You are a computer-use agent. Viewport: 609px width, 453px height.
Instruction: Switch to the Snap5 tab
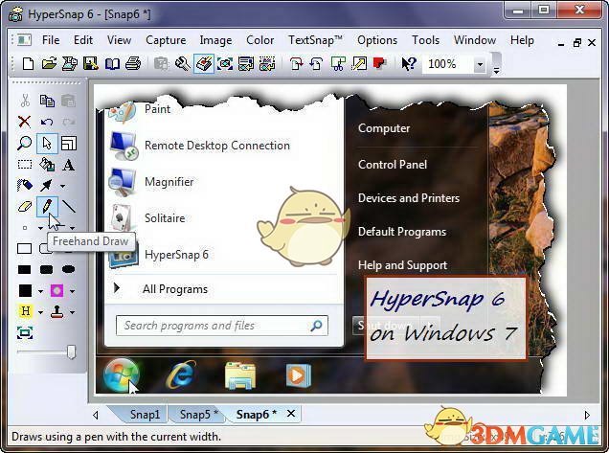point(199,415)
